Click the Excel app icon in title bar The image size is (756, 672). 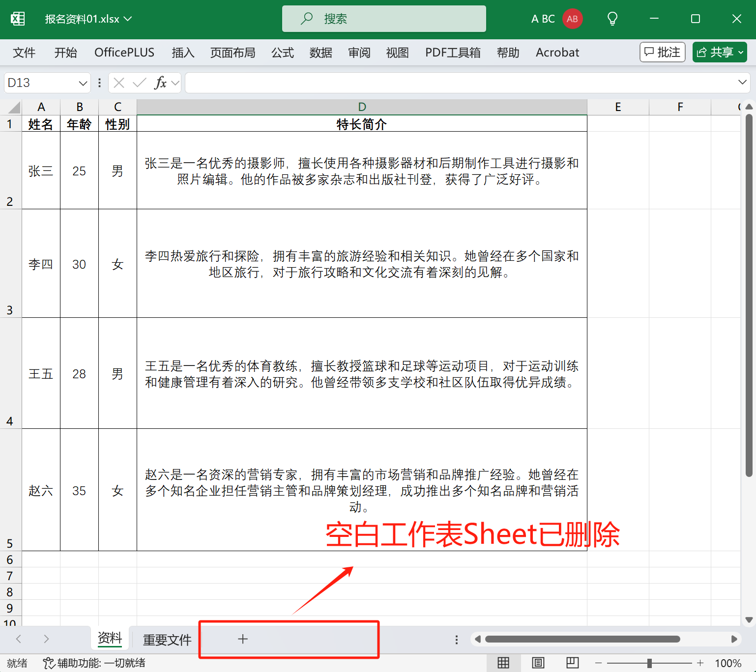tap(18, 19)
